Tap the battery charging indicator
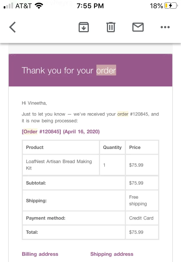Image resolution: width=181 pixels, height=262 pixels. [x=171, y=6]
